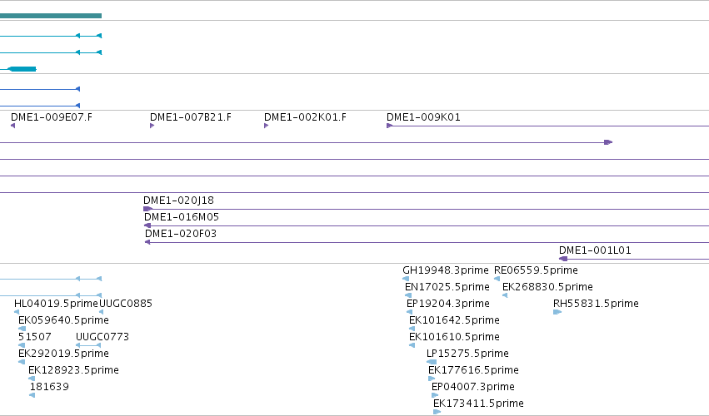Screen dimensions: 709x416
Task: Select the DME1-007B21.F feature label
Action: (x=190, y=117)
